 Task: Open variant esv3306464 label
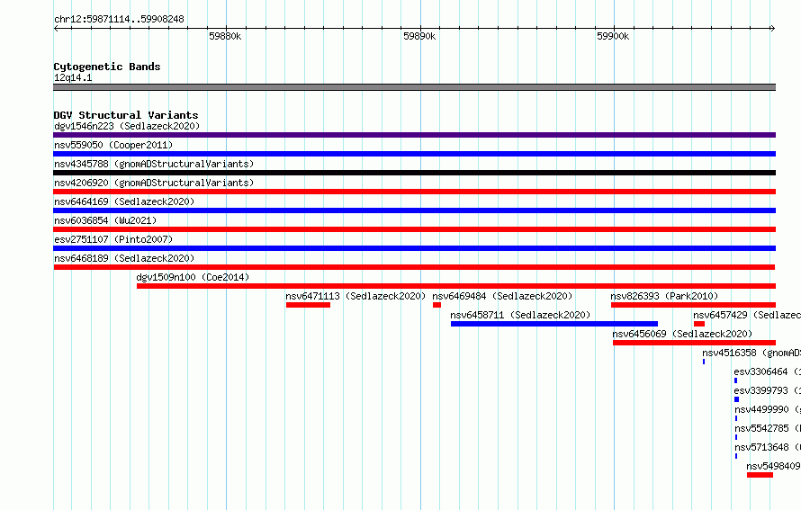(768, 371)
